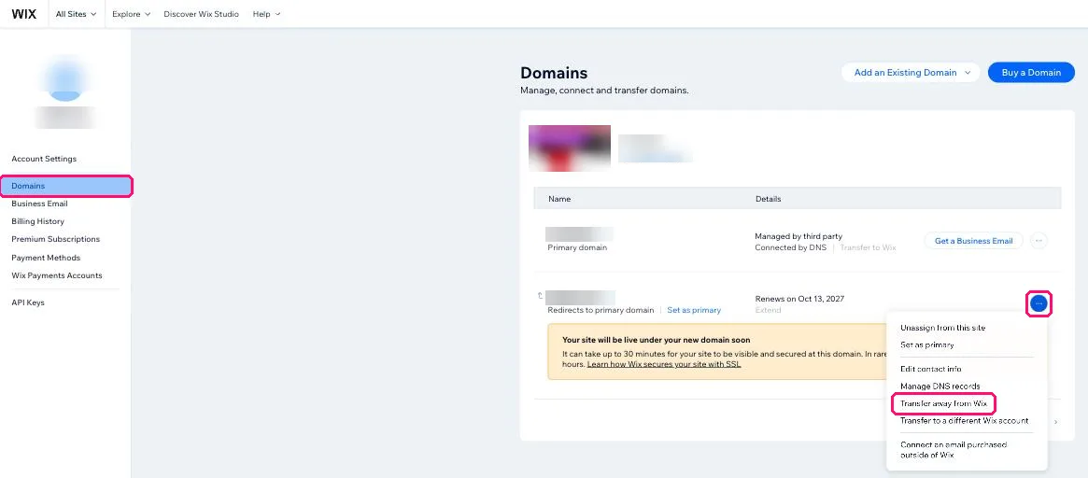Screen dimensions: 1088x478
Task: Select Transfer away from Wix
Action: pyautogui.click(x=943, y=403)
